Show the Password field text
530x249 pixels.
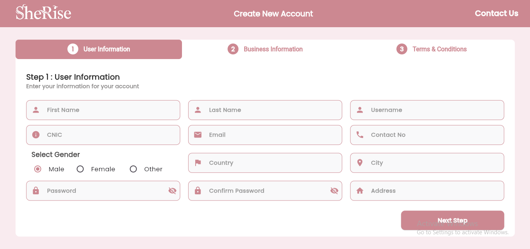tap(172, 191)
